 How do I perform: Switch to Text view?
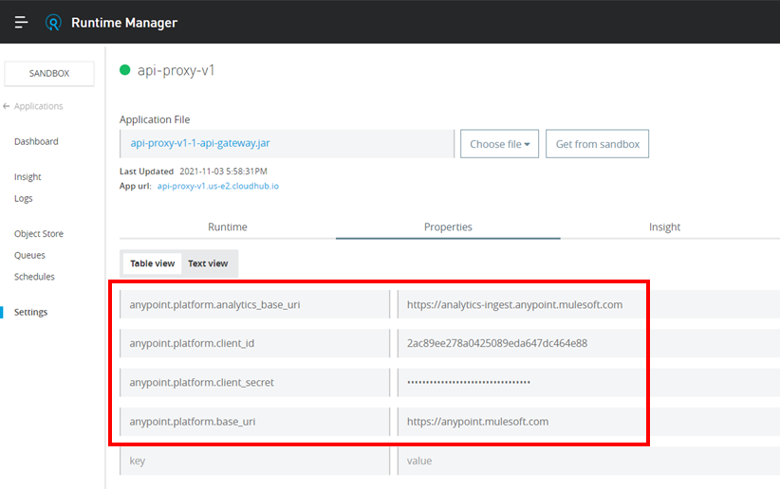(x=208, y=263)
